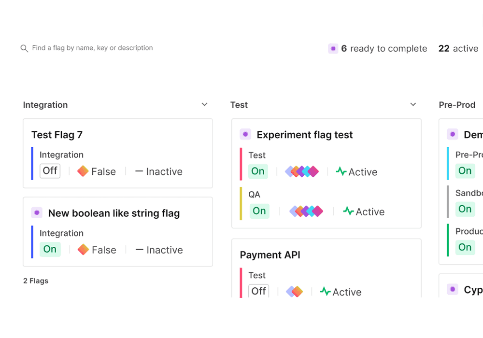The width and height of the screenshot is (483, 338).
Task: Click the purple icon beside New boolean like string flag
Action: tap(37, 213)
